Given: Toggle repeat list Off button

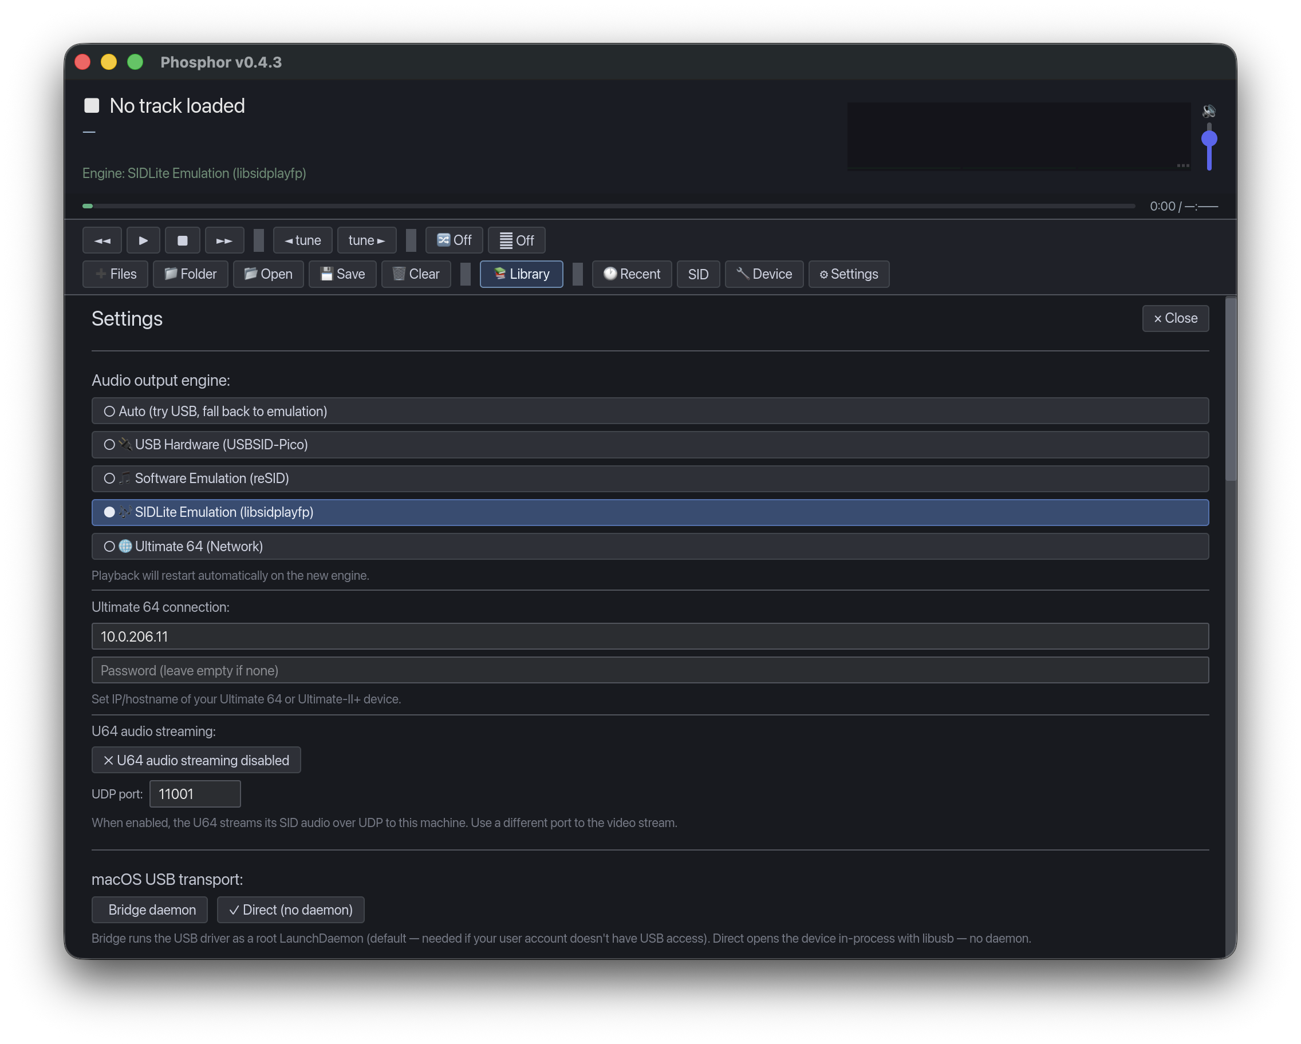Looking at the screenshot, I should pyautogui.click(x=517, y=240).
